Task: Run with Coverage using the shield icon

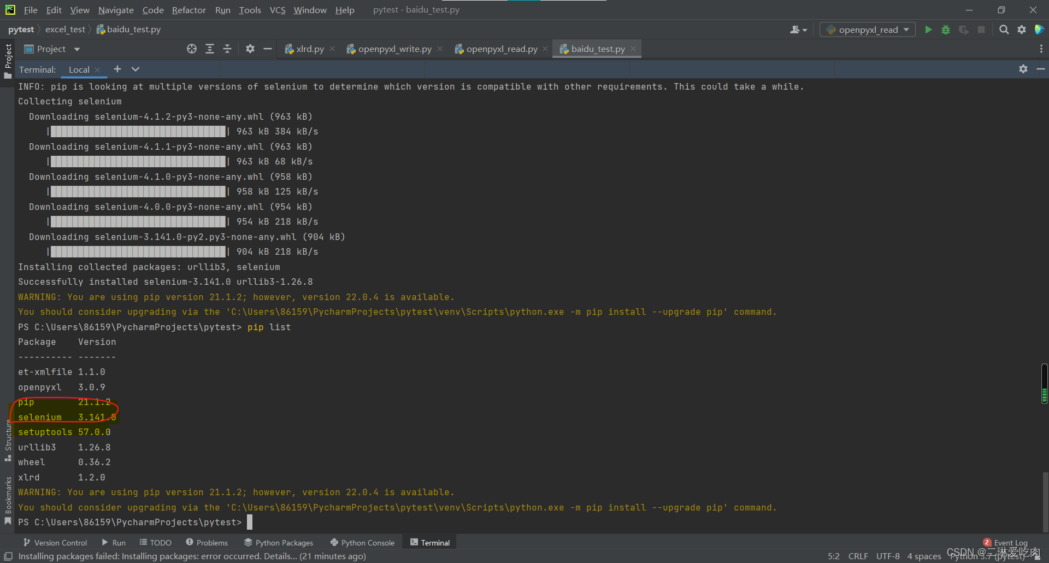Action: click(x=963, y=30)
